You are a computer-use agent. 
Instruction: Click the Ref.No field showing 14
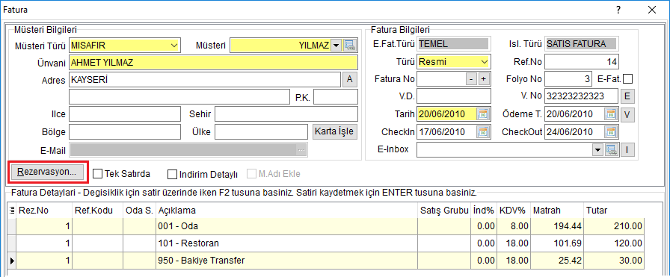click(582, 62)
